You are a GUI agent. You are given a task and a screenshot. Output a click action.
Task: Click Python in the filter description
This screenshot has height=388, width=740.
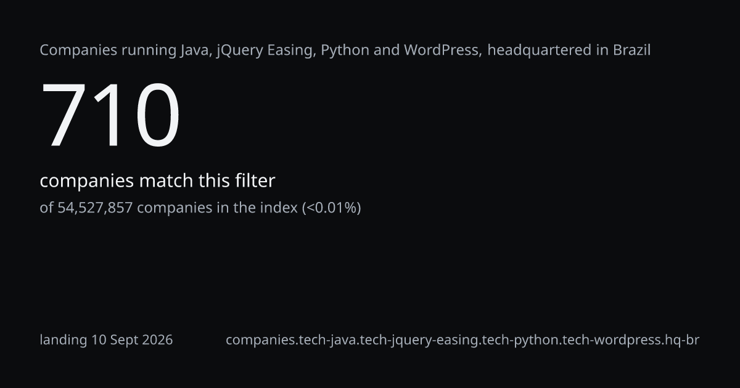coord(345,51)
